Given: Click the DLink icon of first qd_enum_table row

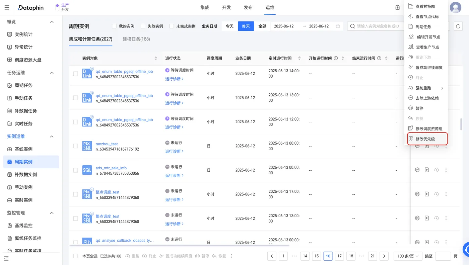Looking at the screenshot, I should tap(87, 74).
